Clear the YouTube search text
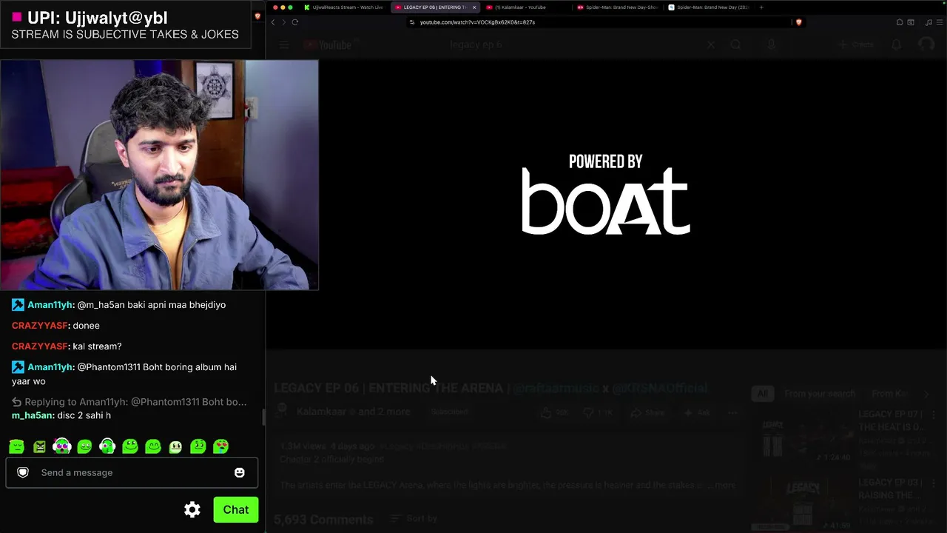This screenshot has width=947, height=533. (711, 45)
